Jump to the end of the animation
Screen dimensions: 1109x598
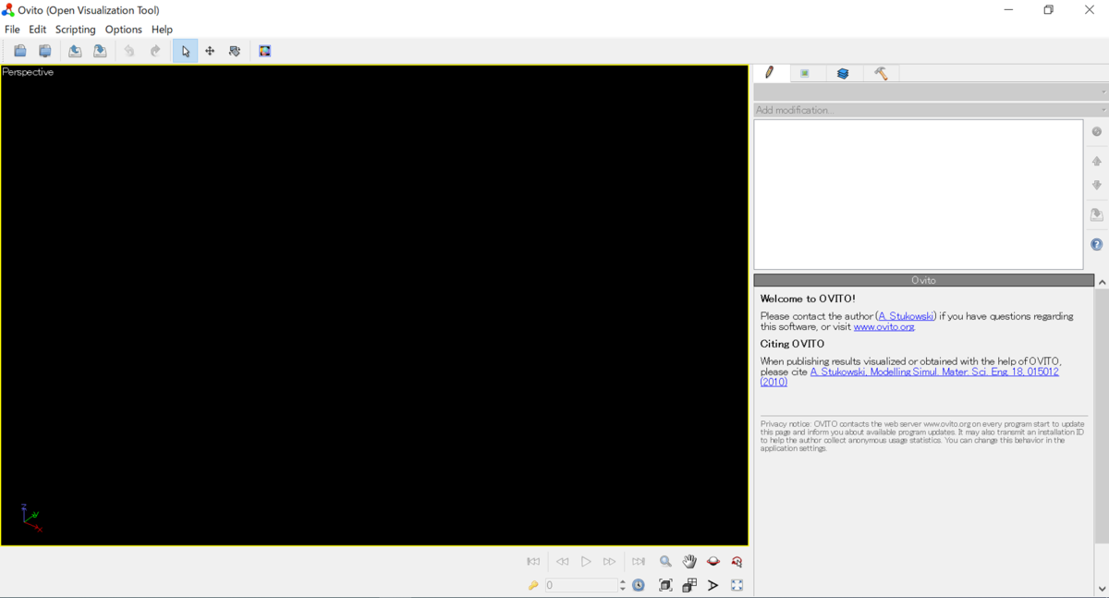[638, 561]
